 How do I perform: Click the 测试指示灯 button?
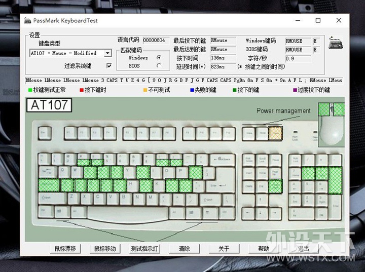[144, 249]
